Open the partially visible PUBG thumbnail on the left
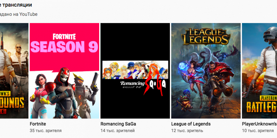Screen dimensions: 277x138 [14, 71]
